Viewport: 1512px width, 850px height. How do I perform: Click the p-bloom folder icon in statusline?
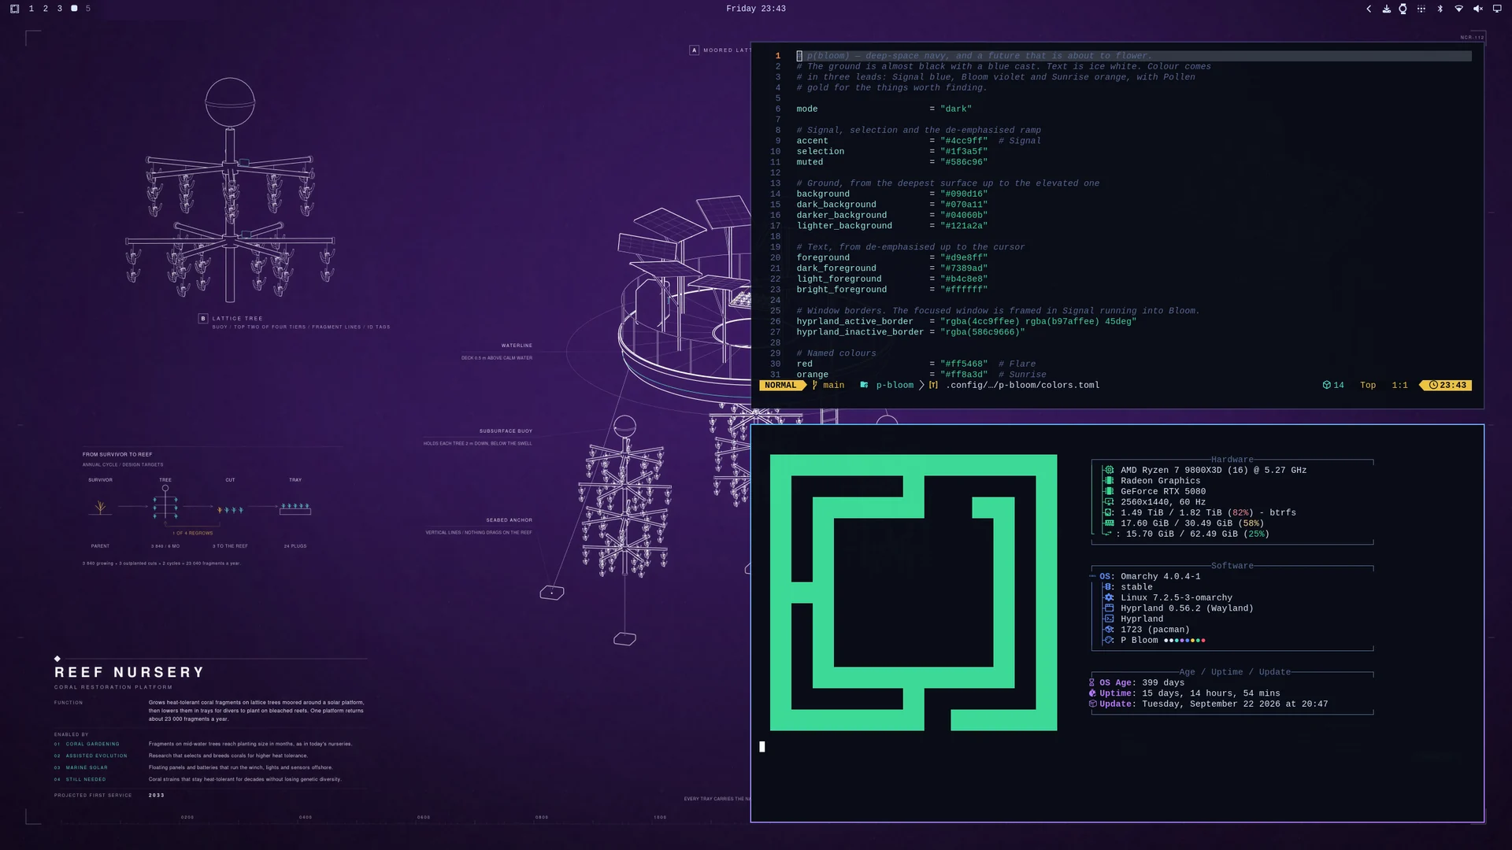tap(864, 386)
